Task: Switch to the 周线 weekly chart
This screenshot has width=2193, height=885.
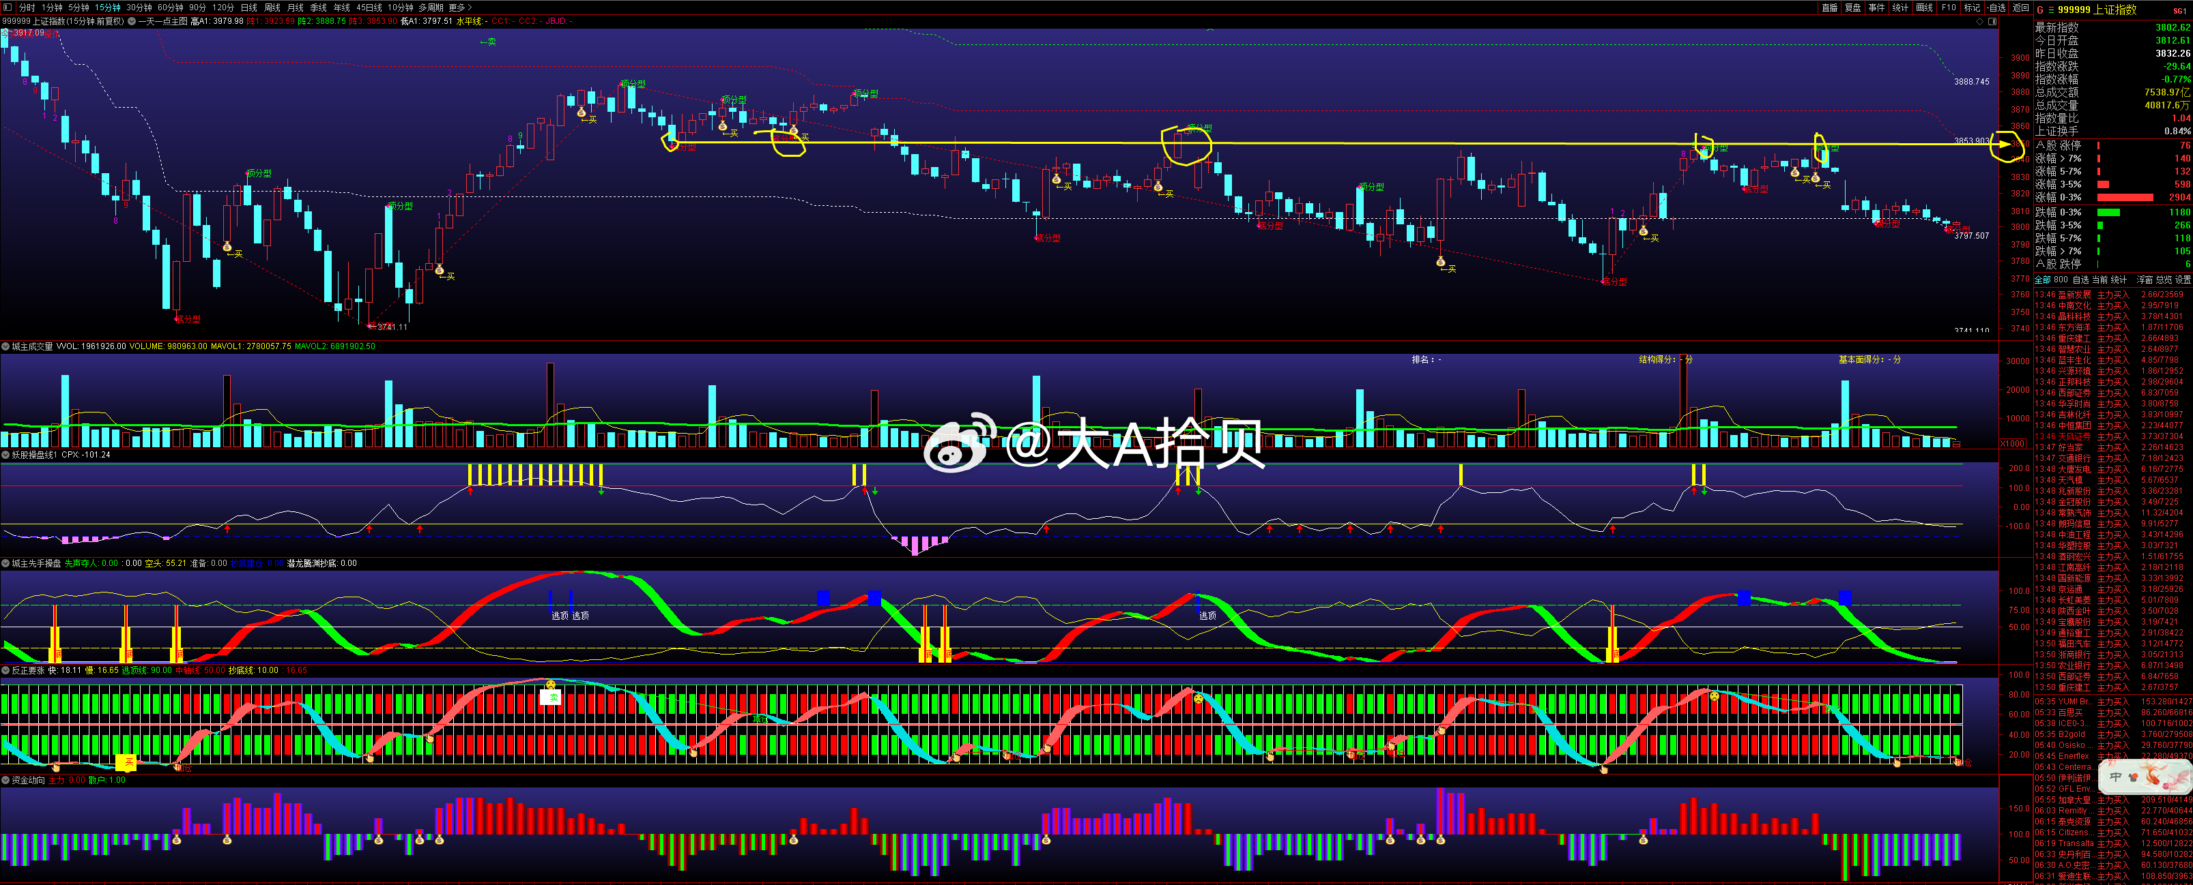Action: click(x=272, y=7)
